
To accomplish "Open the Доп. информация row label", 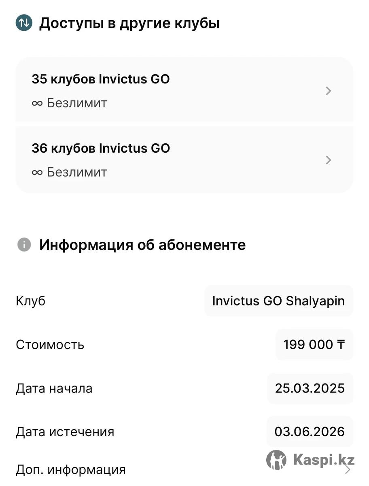I will [71, 470].
